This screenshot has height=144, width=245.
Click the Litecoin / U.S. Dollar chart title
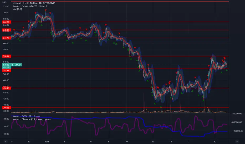34,3
